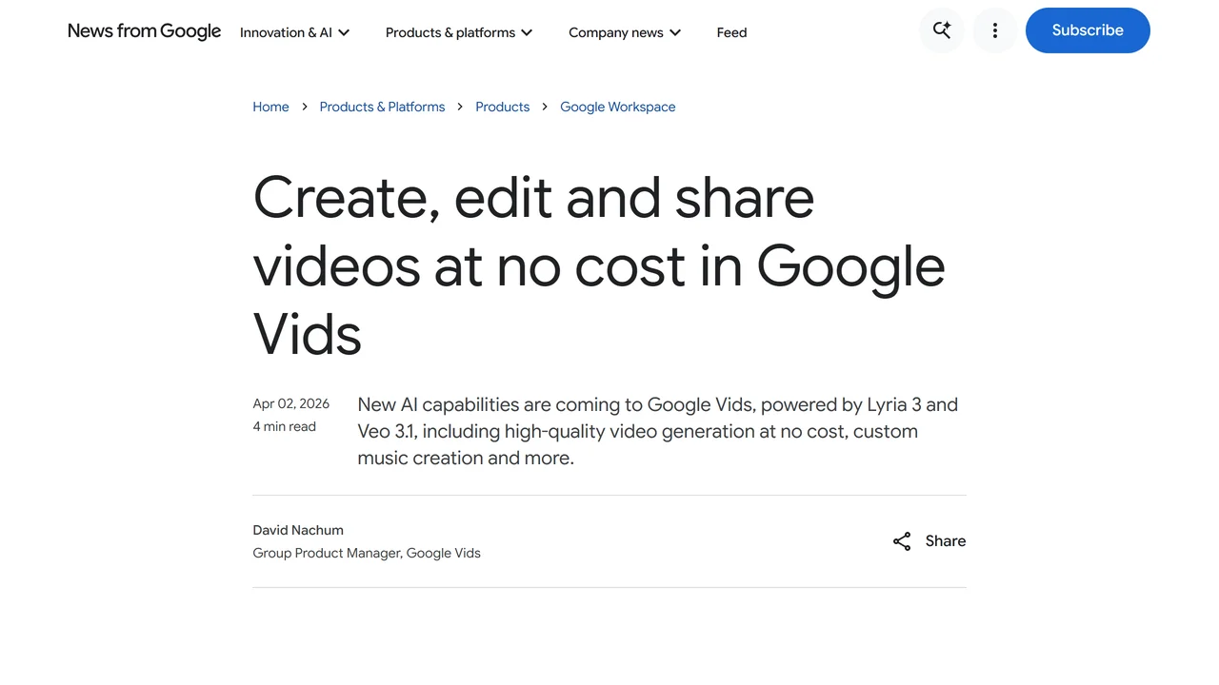Click the Share label text
This screenshot has height=685, width=1219.
coord(946,541)
